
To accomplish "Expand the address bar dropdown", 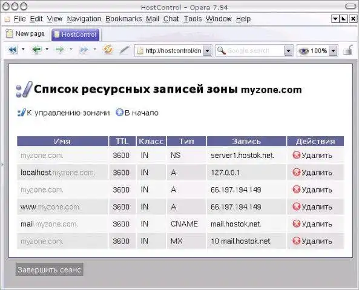I will [207, 51].
